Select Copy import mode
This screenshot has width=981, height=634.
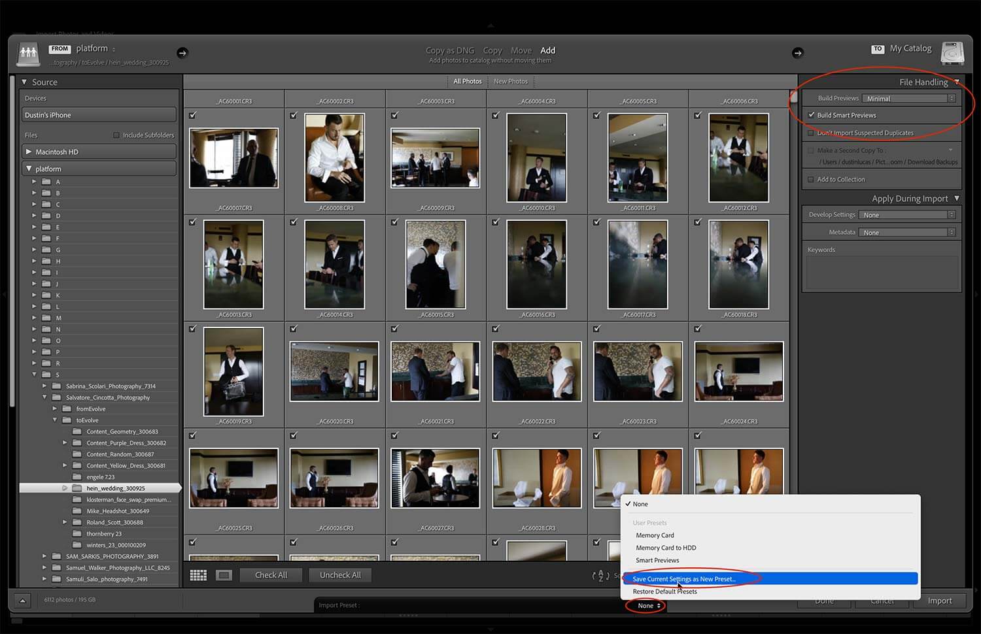[492, 50]
